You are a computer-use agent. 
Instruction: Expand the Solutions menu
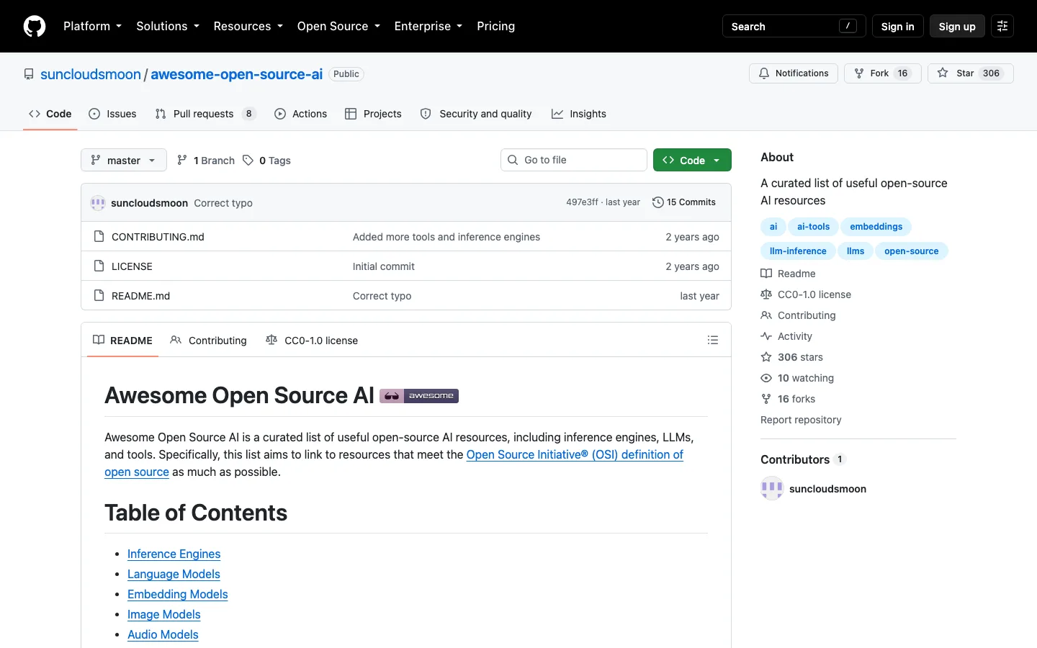[168, 26]
